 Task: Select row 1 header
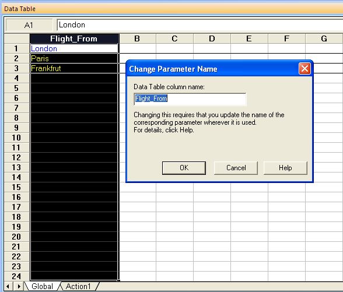[16, 48]
